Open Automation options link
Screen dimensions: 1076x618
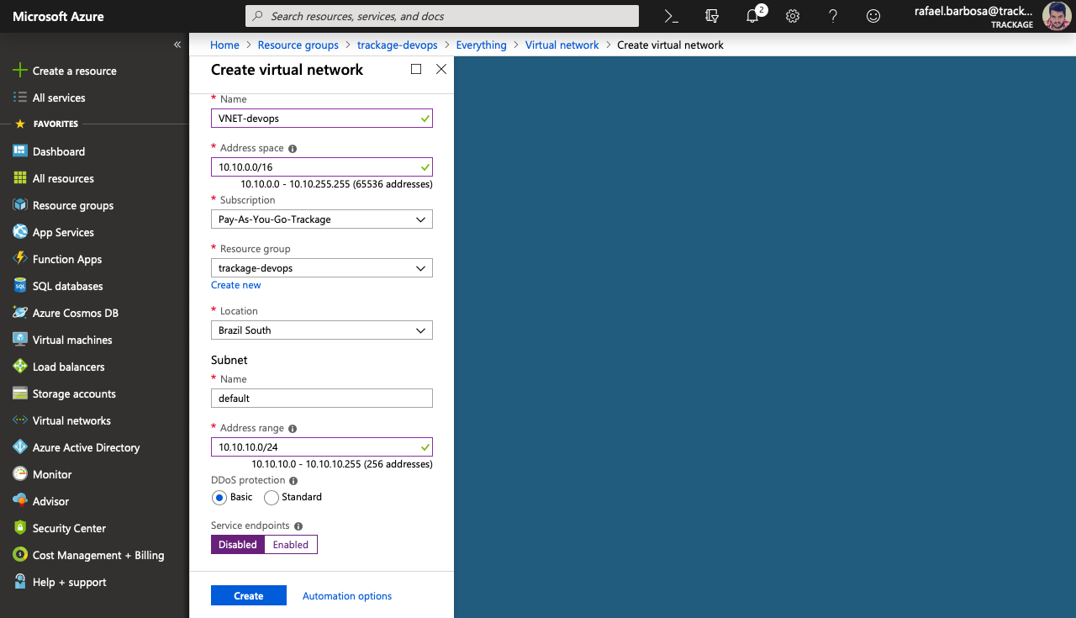(347, 596)
